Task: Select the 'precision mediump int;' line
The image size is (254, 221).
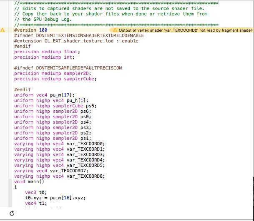Action: point(44,57)
